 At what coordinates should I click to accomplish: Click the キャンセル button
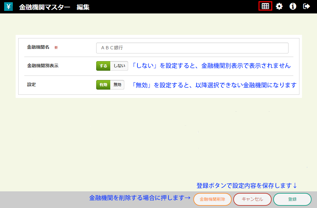(x=252, y=199)
